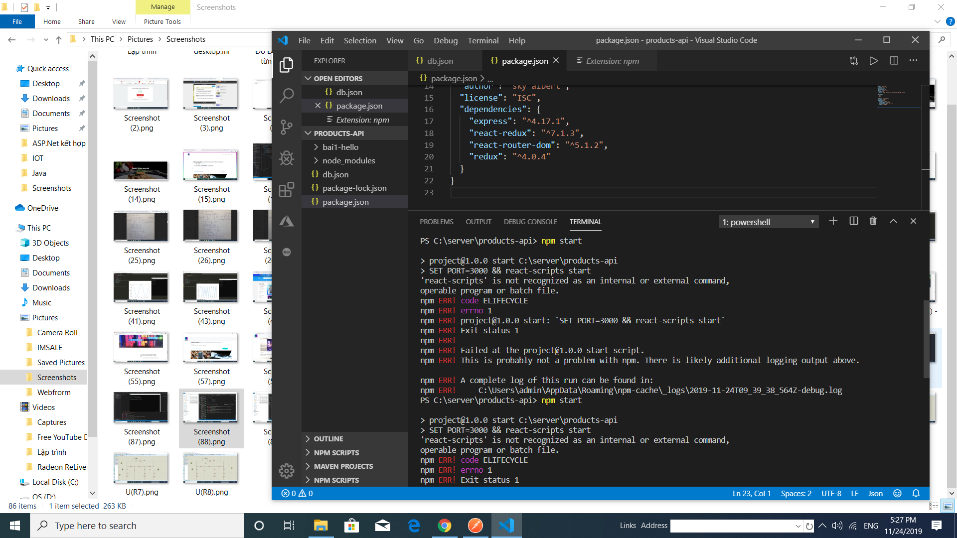Viewport: 957px width, 538px height.
Task: Collapse the PRODUCTS-API section
Action: [x=354, y=134]
